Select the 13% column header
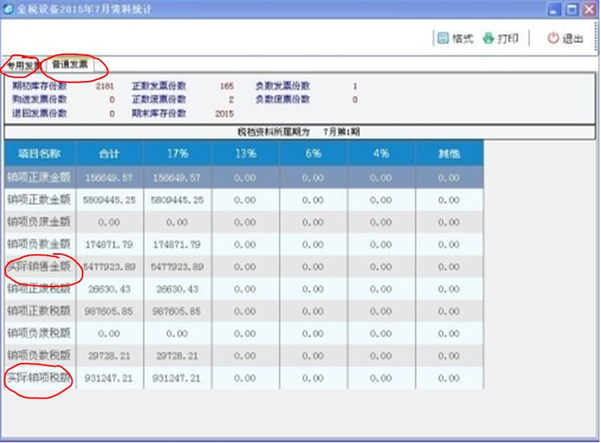The height and width of the screenshot is (443, 601). click(x=245, y=153)
